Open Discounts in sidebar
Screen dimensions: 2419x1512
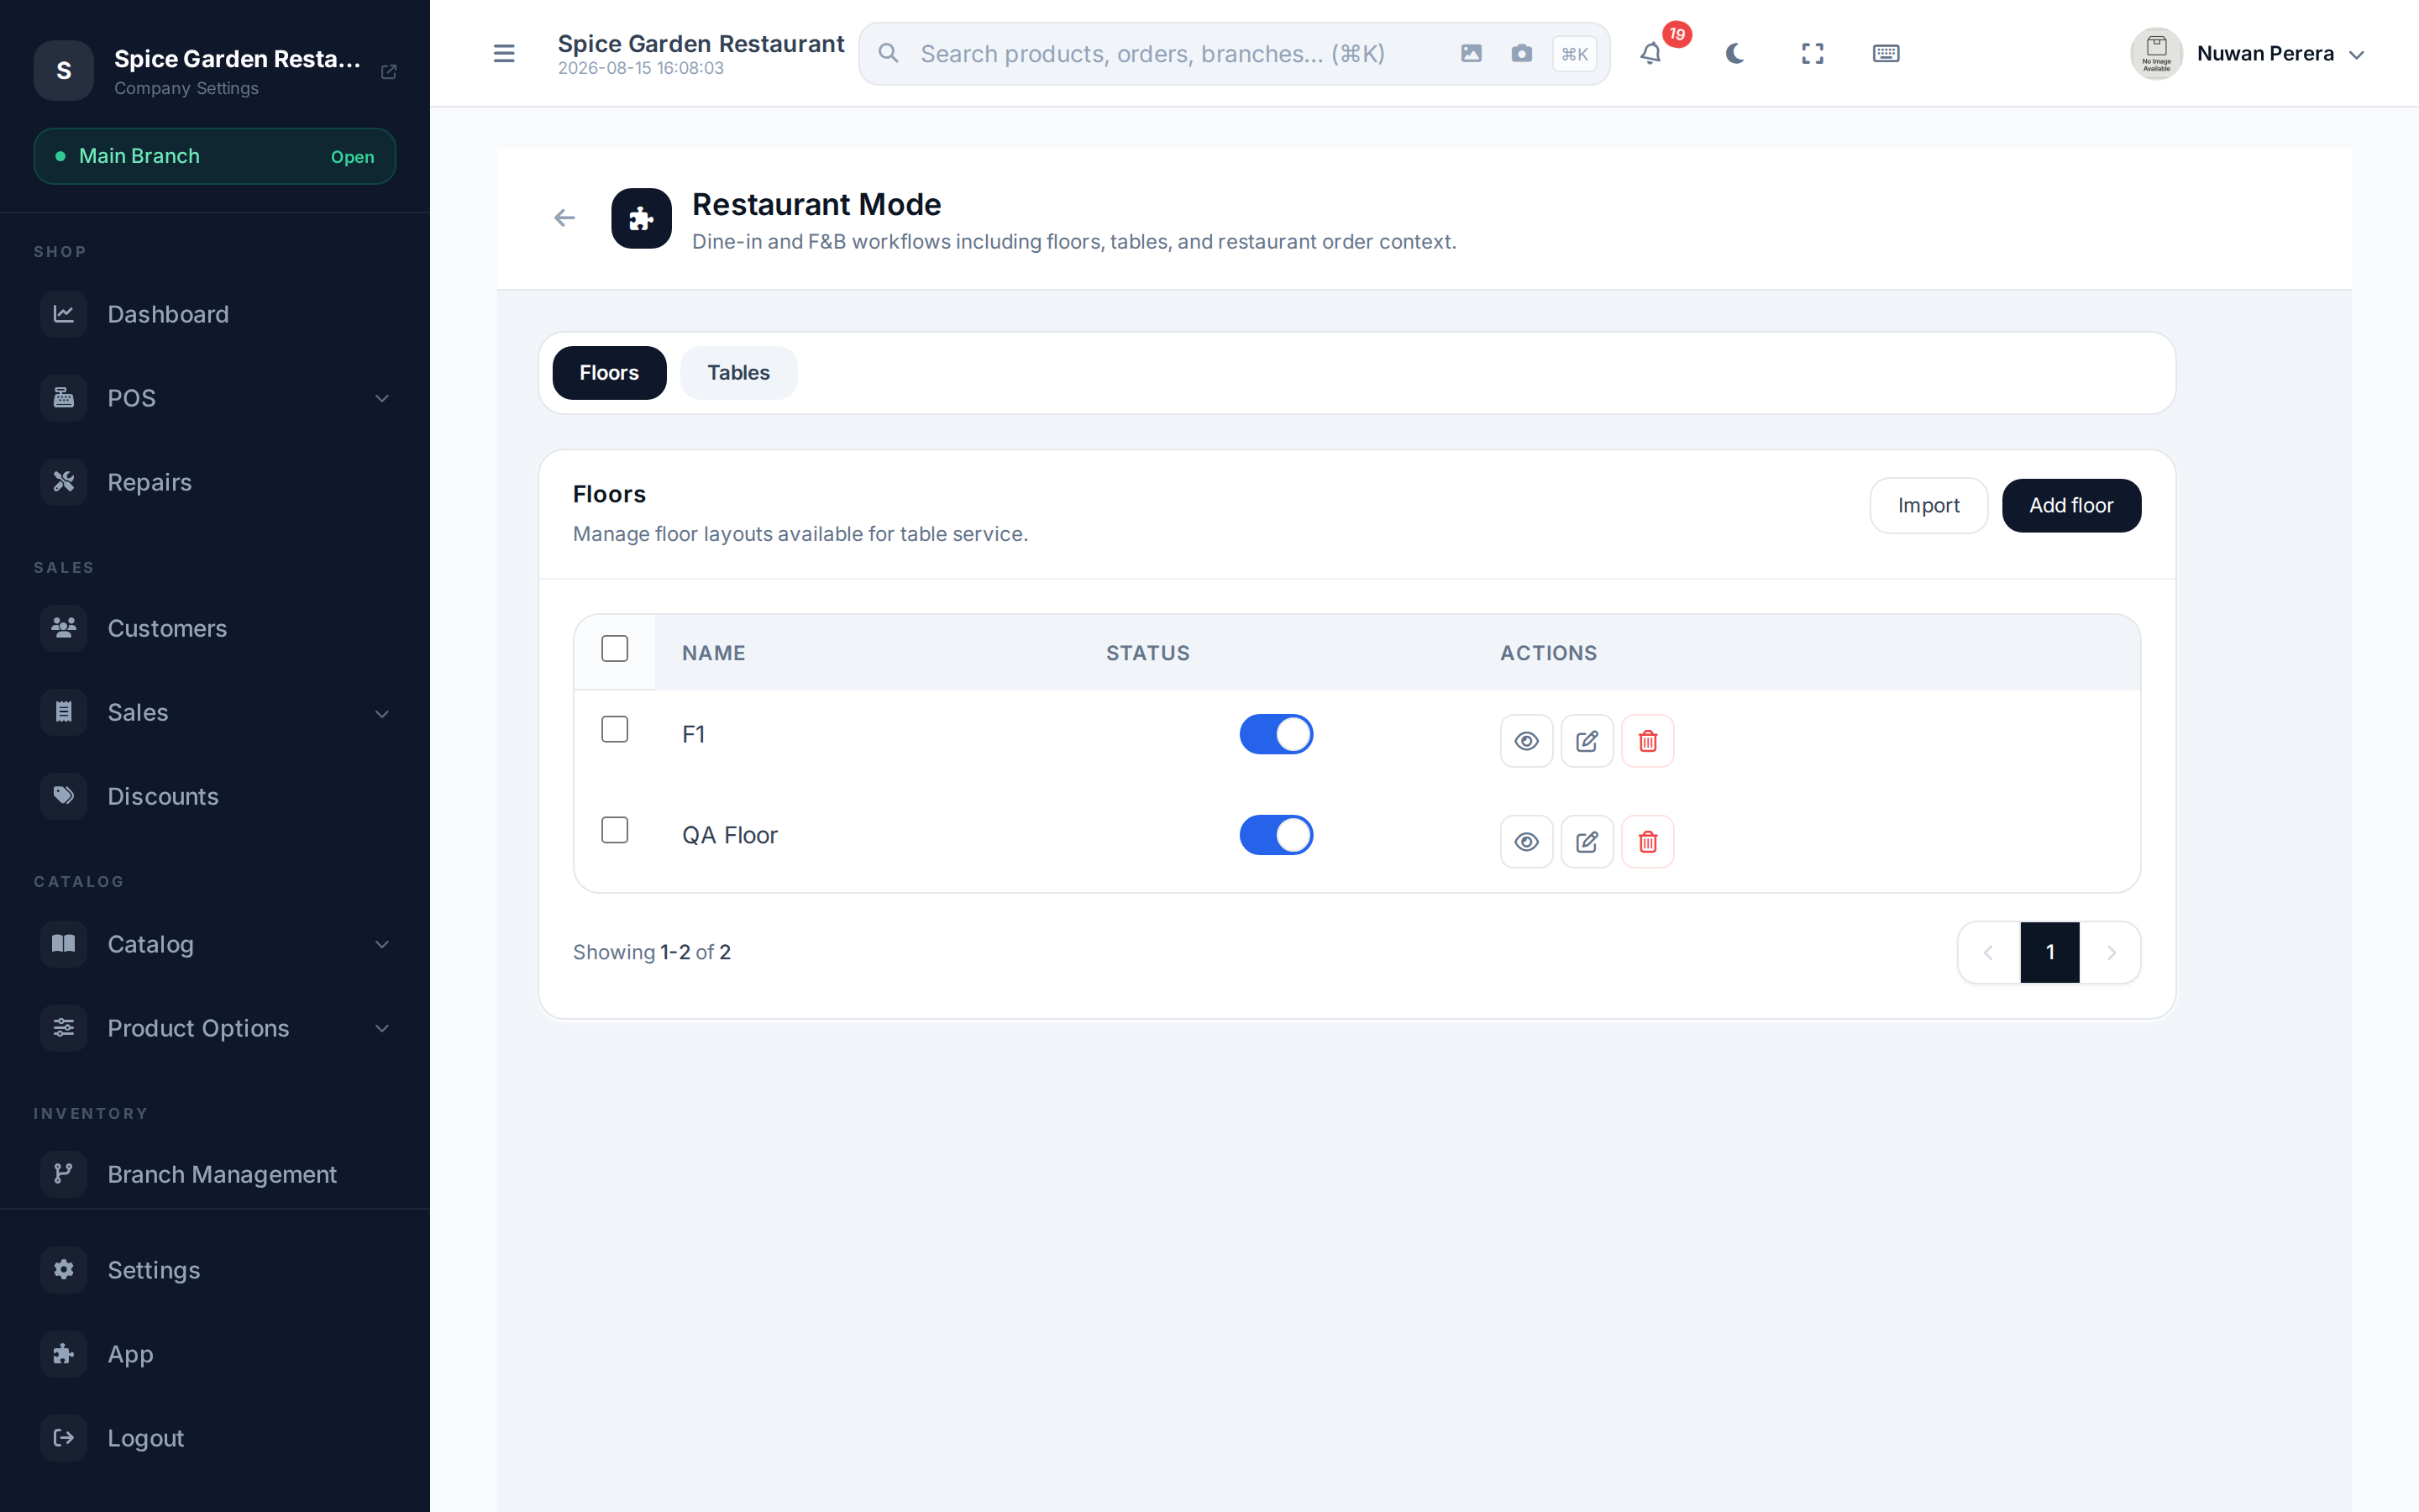215,796
